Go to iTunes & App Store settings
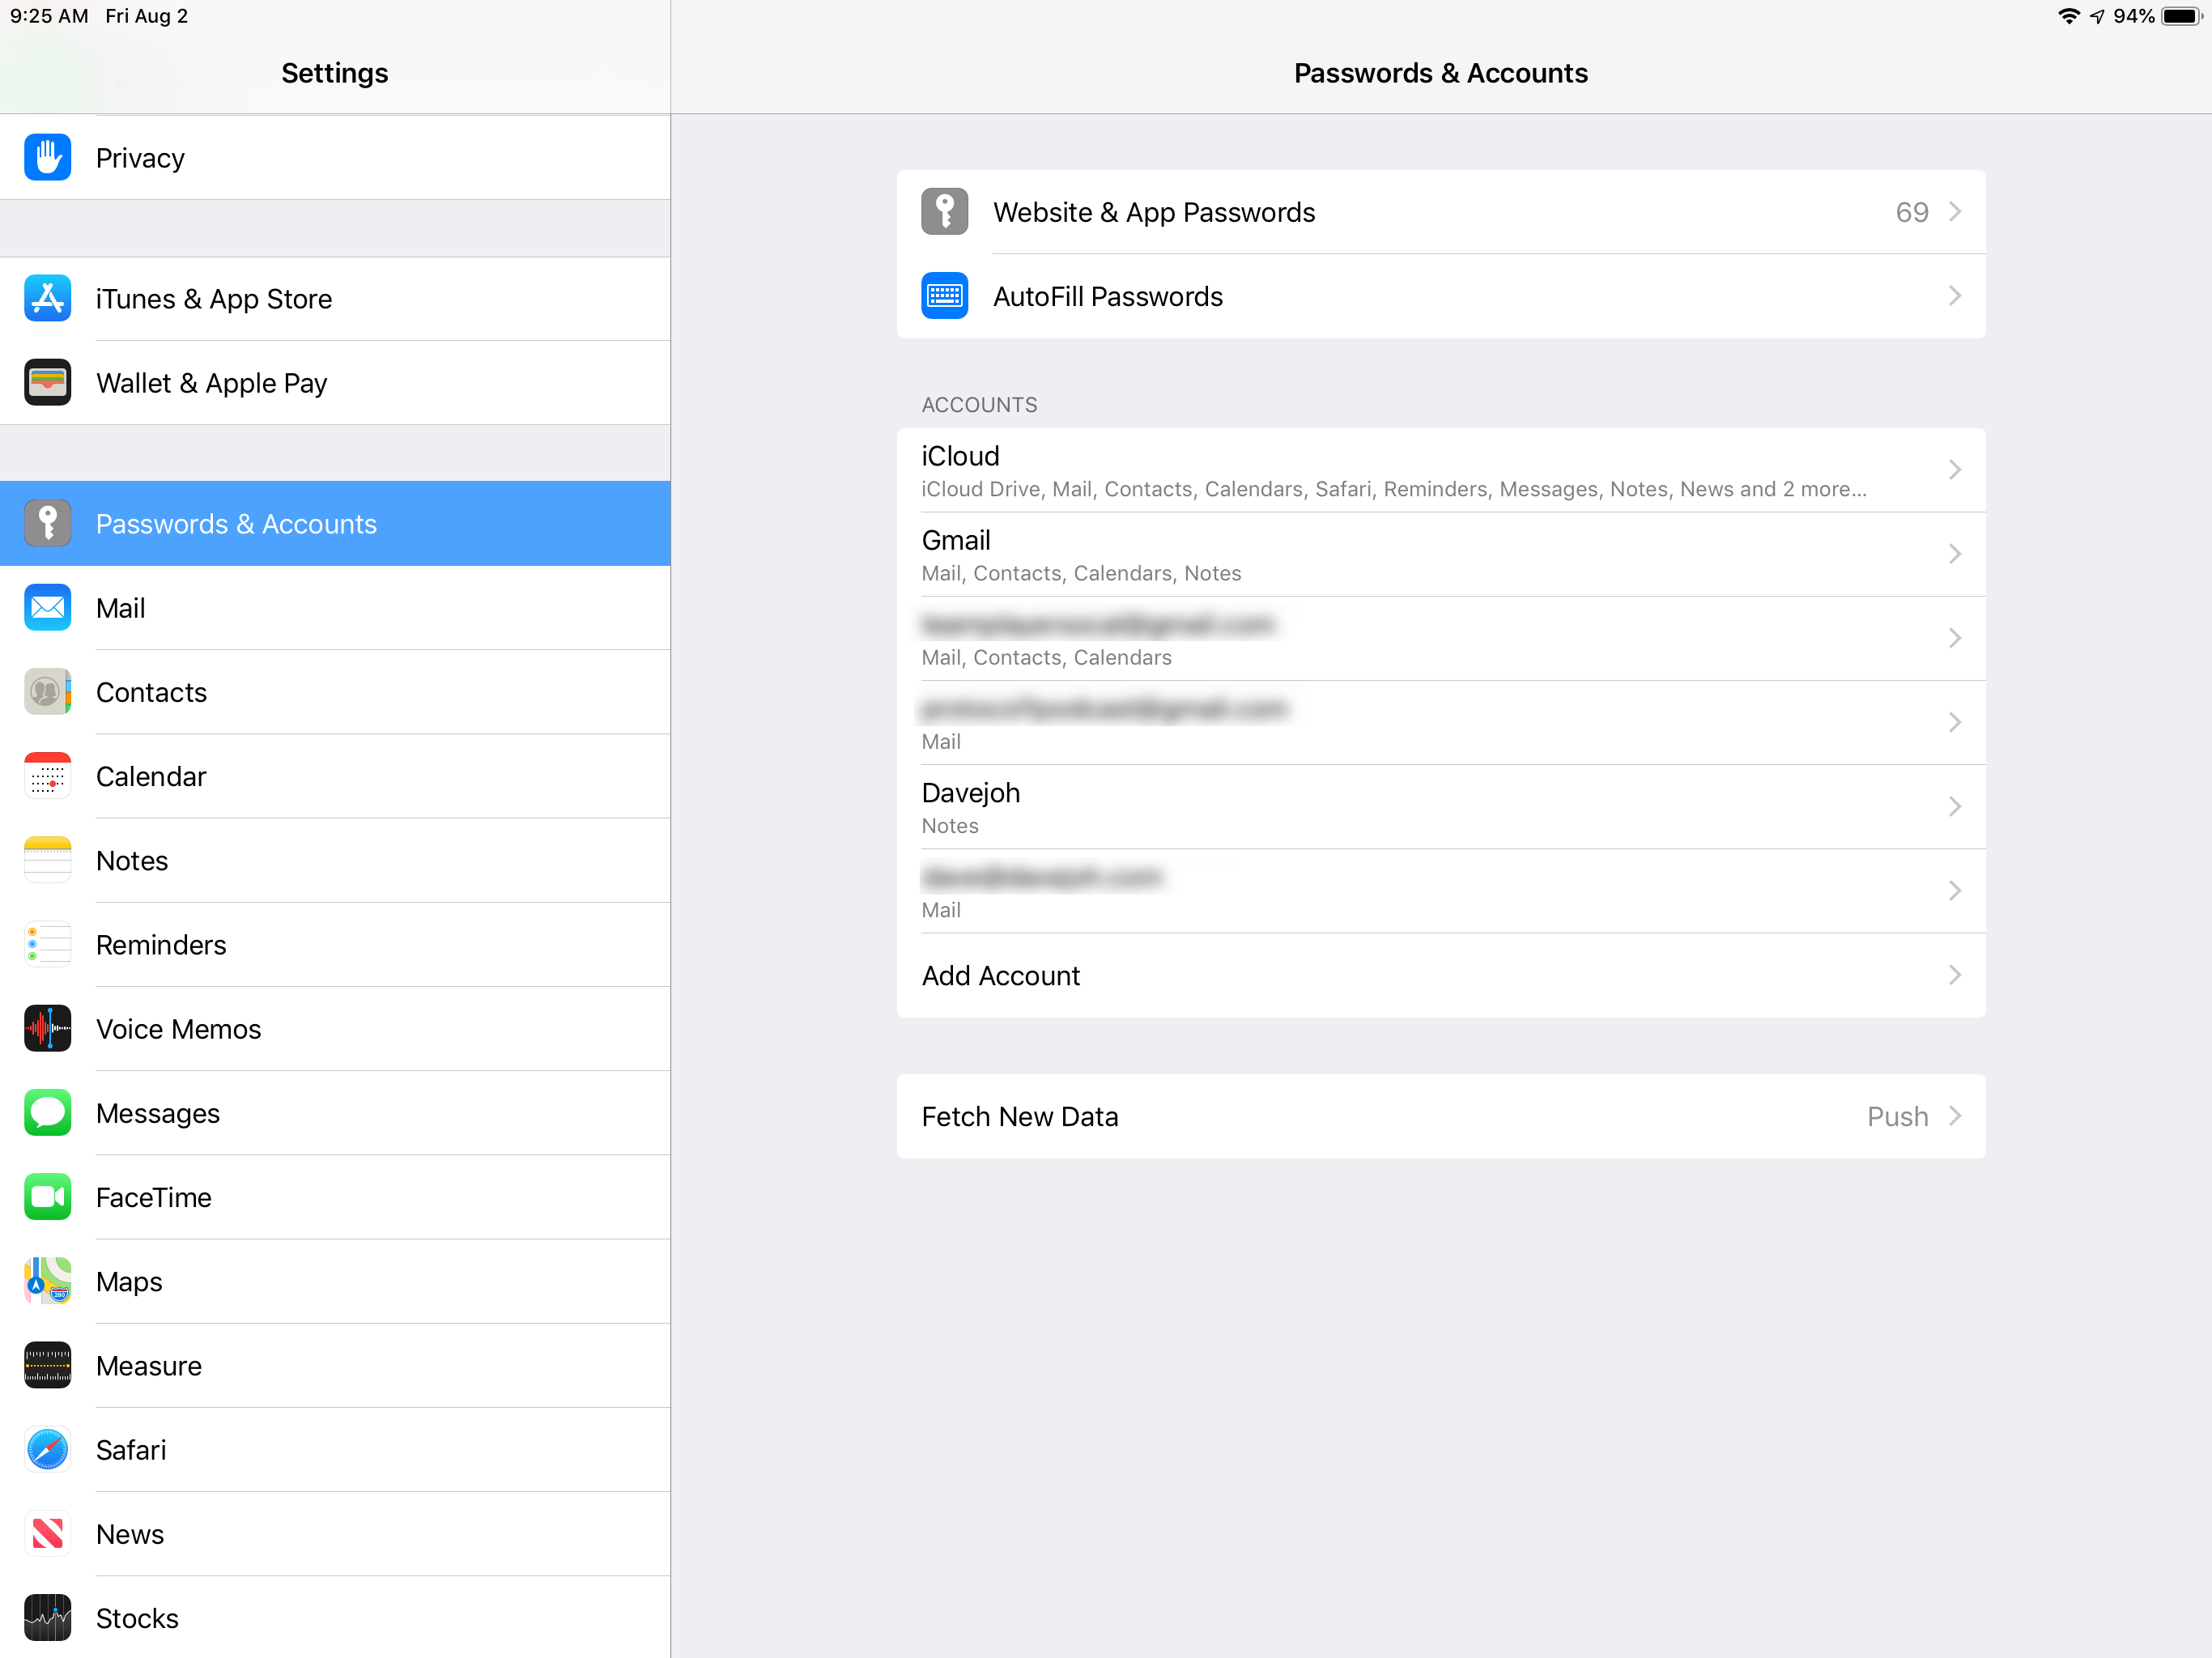This screenshot has width=2212, height=1658. [335, 298]
